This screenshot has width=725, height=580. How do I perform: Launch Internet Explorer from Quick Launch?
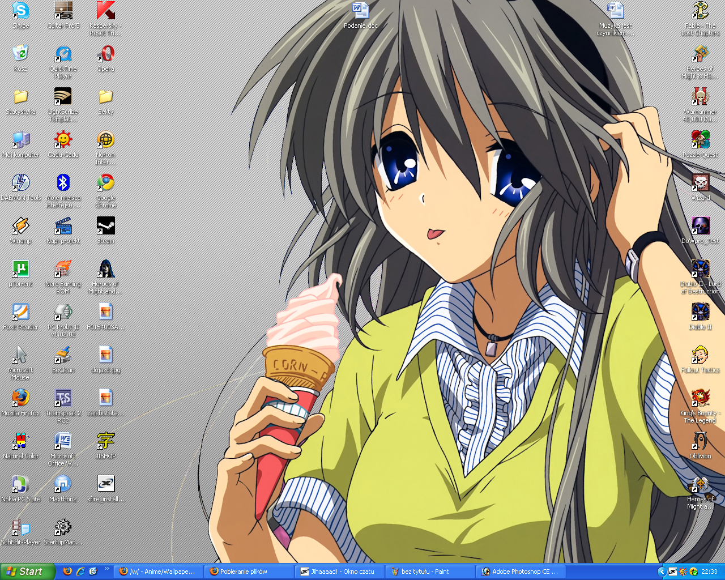[x=80, y=572]
